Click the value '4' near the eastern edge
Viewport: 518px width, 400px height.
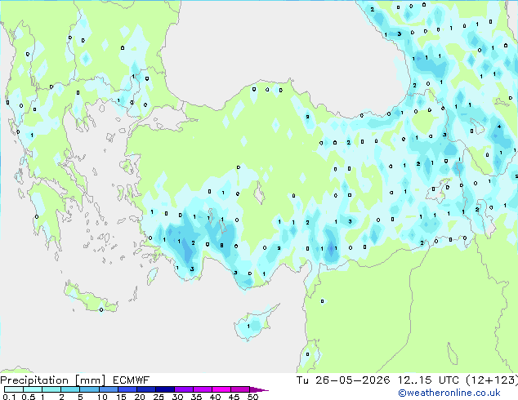click(x=499, y=127)
